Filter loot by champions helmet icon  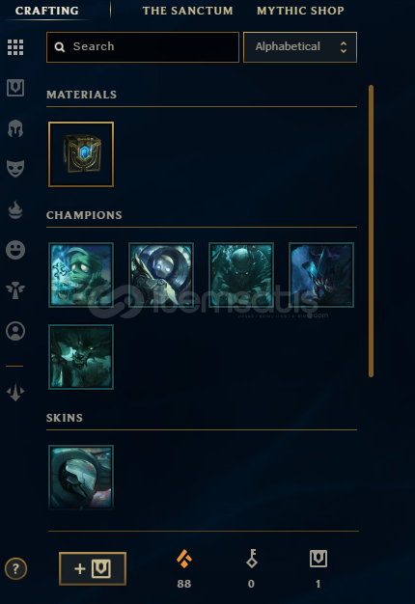(x=15, y=128)
